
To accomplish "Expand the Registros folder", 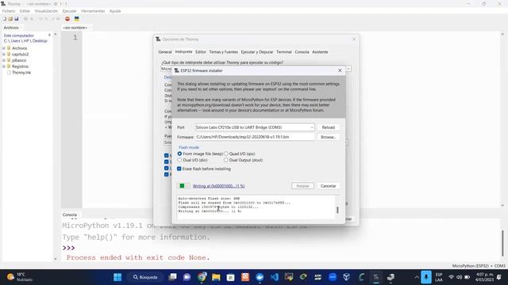I will [4, 66].
